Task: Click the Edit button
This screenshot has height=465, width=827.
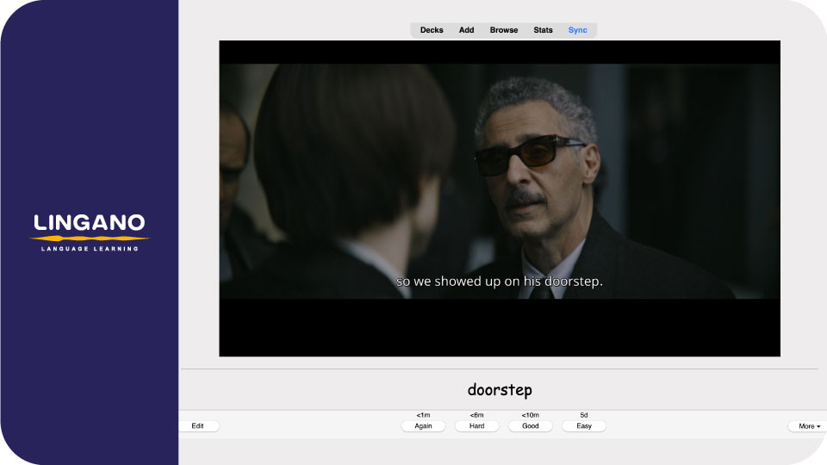Action: pyautogui.click(x=198, y=426)
